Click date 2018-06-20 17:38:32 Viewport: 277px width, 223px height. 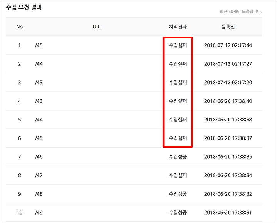228,194
